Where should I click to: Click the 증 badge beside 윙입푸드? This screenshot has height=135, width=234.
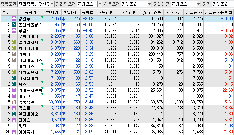[x=14, y=19]
